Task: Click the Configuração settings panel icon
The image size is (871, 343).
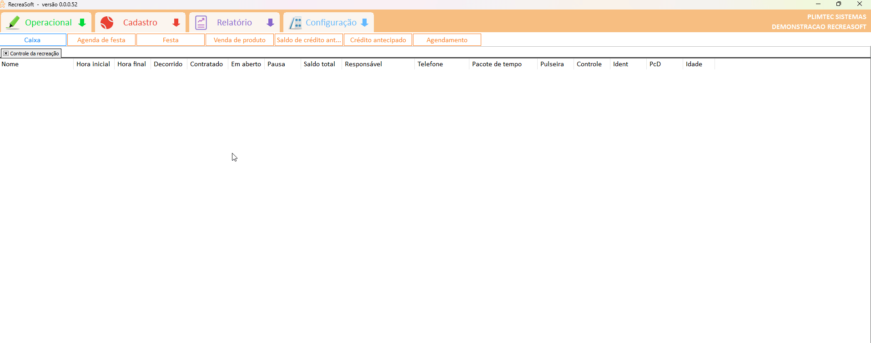Action: pos(296,22)
